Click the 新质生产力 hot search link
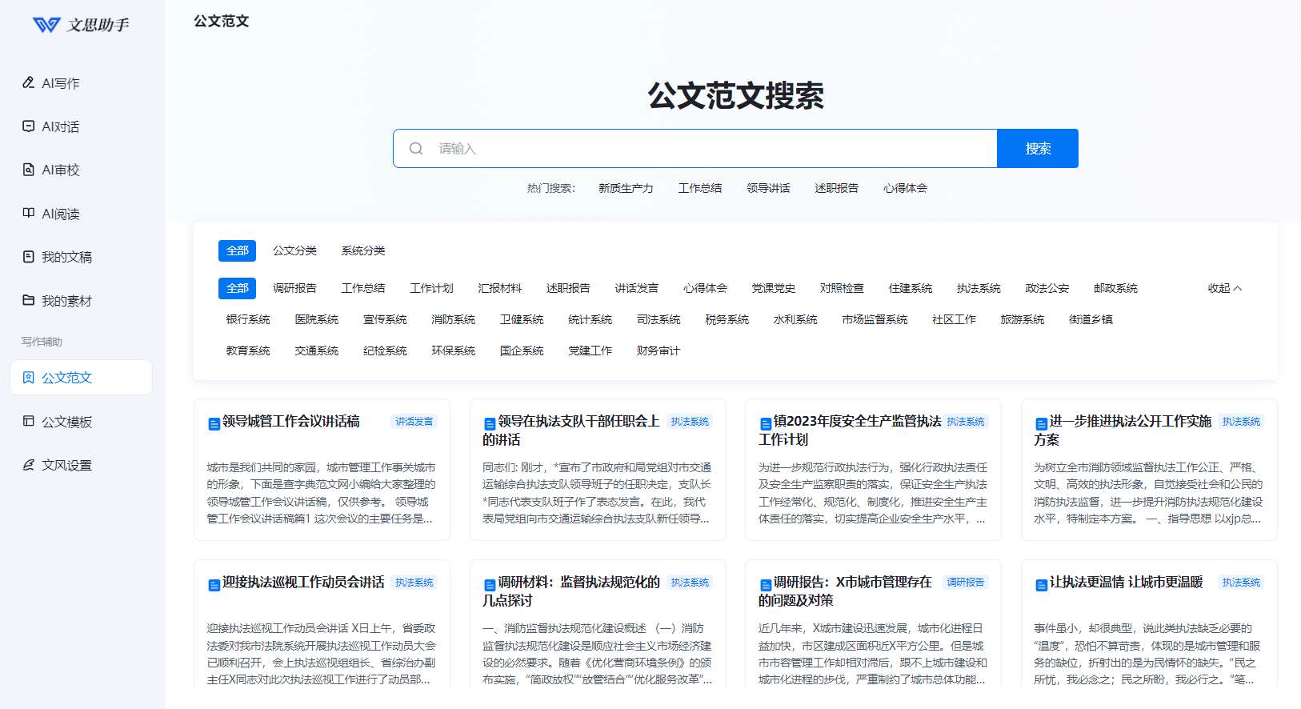Image resolution: width=1301 pixels, height=709 pixels. pyautogui.click(x=626, y=188)
